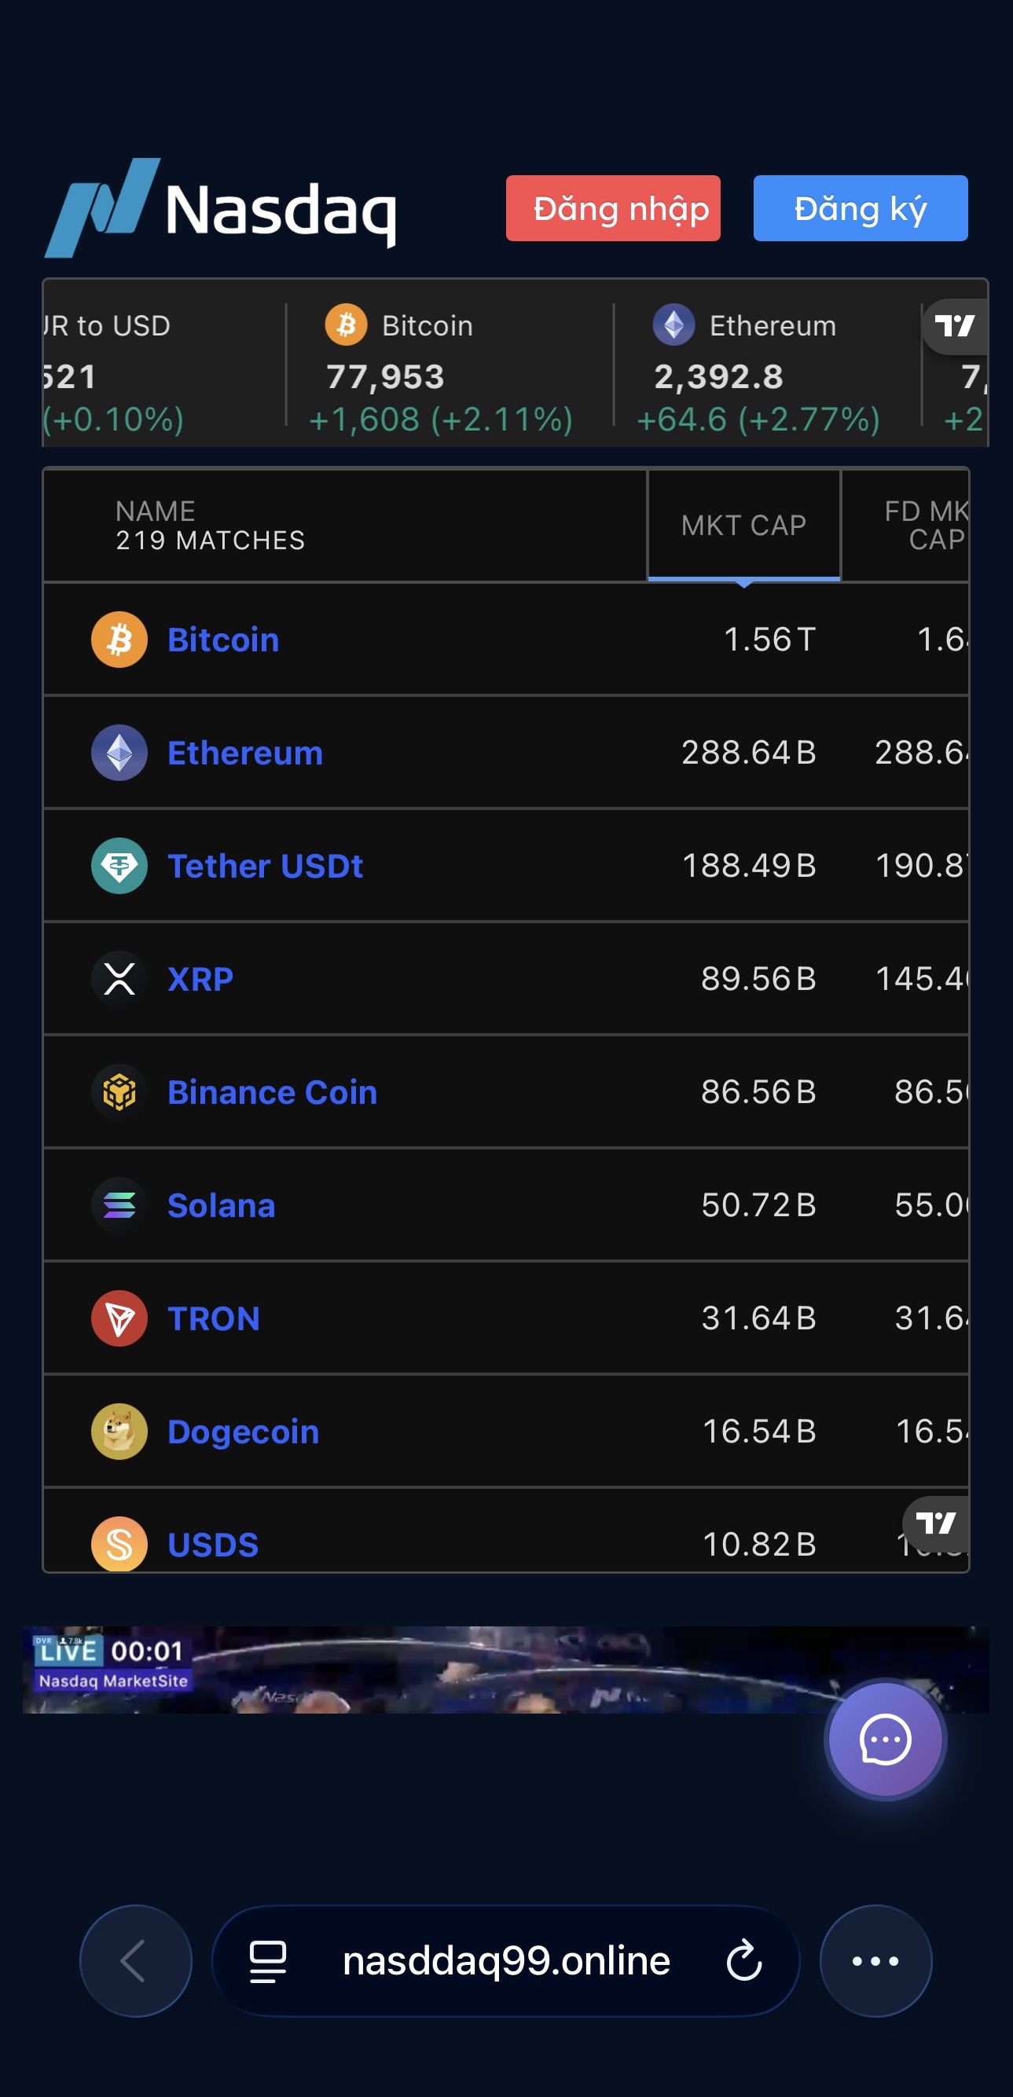This screenshot has height=2097, width=1013.
Task: Open browser more options menu
Action: [x=875, y=1960]
